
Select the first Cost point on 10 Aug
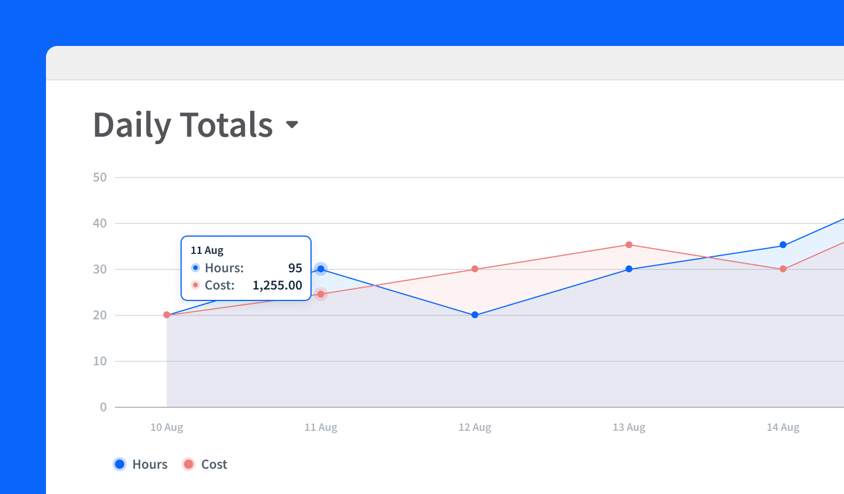[x=167, y=314]
